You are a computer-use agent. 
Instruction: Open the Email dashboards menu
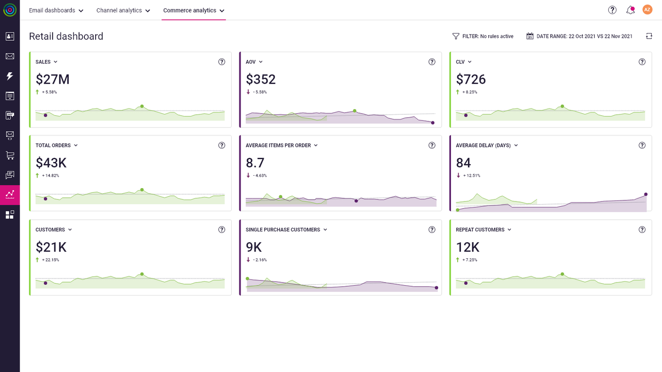coord(56,10)
